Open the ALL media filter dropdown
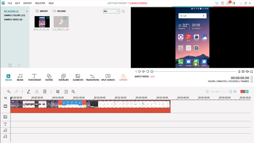Screen dimensions: 254x143 pyautogui.click(x=111, y=11)
